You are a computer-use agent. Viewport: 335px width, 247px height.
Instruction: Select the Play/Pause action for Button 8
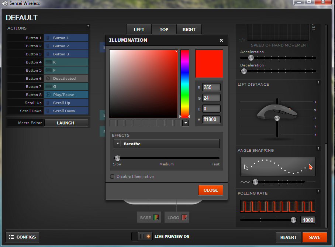[x=66, y=95]
